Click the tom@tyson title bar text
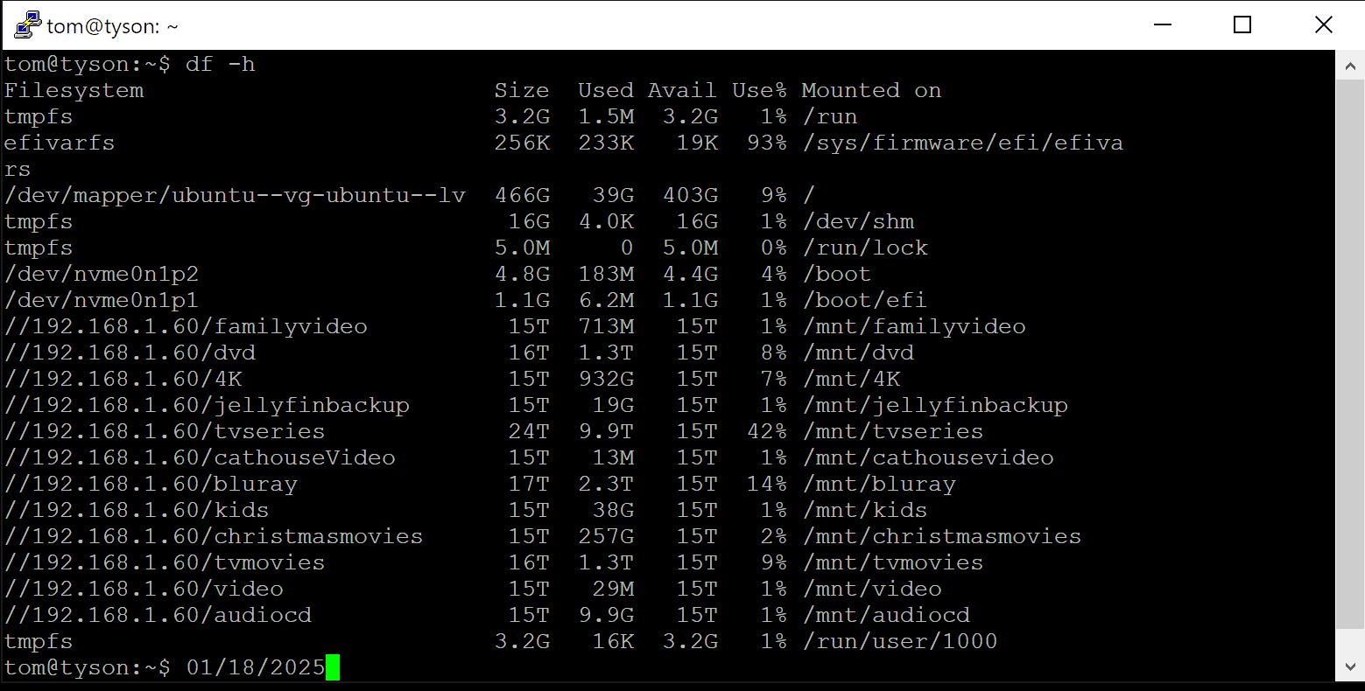The width and height of the screenshot is (1365, 691). pos(112,26)
